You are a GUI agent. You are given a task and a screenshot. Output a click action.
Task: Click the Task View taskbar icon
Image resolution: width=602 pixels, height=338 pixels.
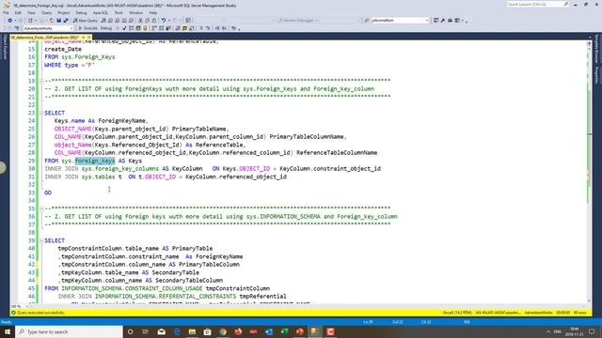[x=146, y=331]
